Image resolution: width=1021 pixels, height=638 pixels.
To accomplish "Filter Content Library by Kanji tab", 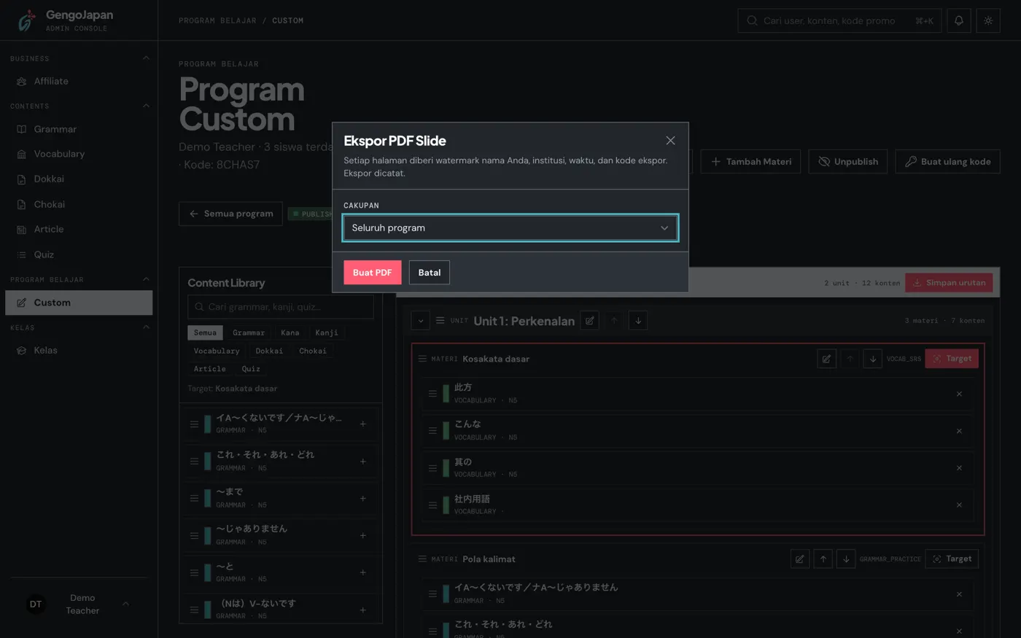I will point(327,332).
